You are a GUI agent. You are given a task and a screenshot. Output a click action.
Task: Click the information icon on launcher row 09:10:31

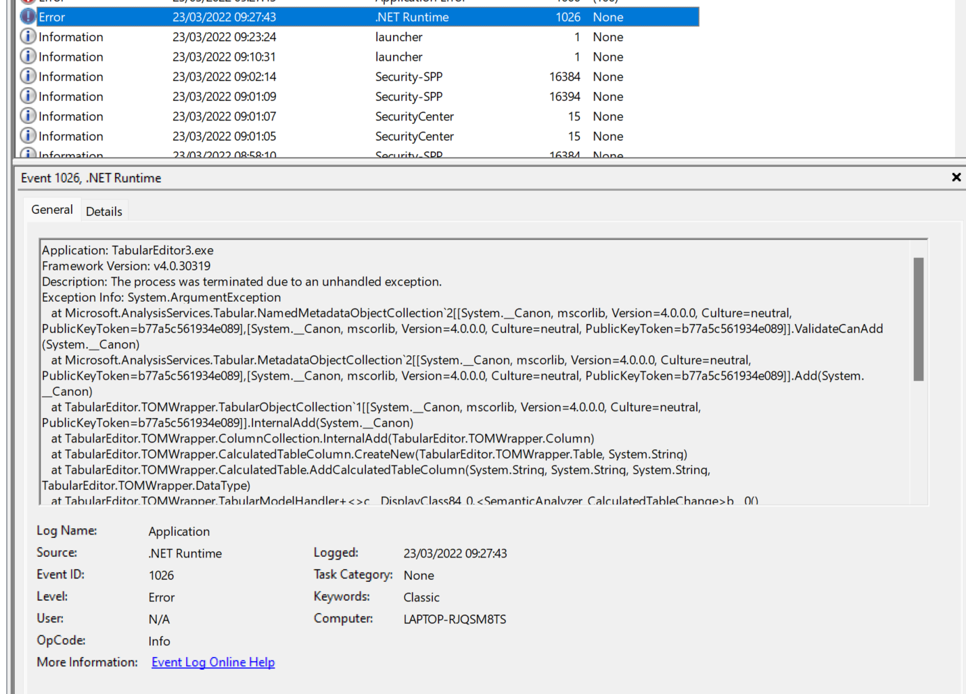(x=28, y=56)
